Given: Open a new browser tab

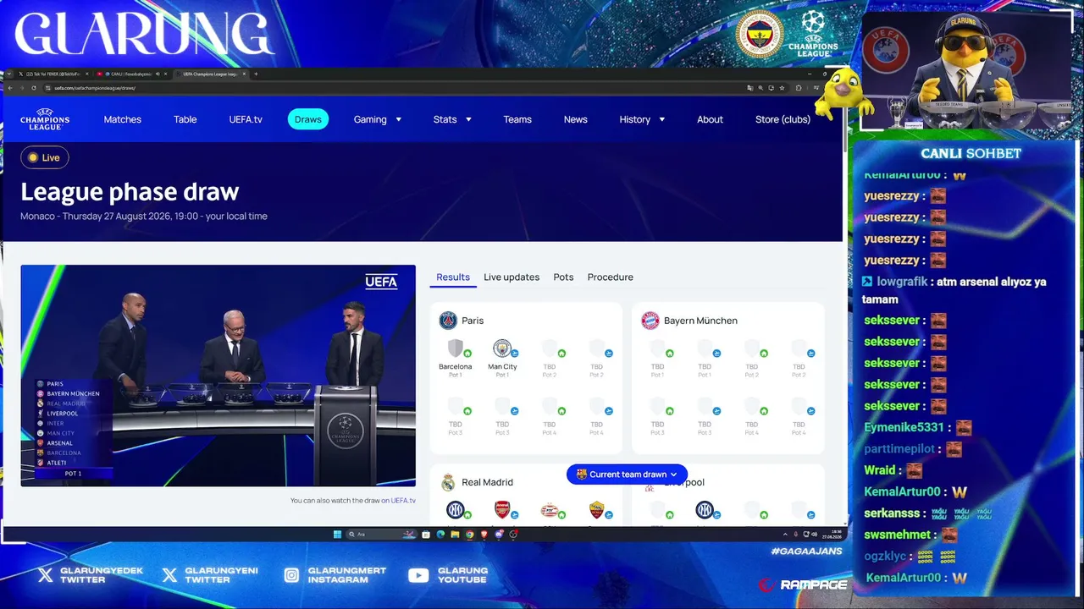Looking at the screenshot, I should point(256,74).
